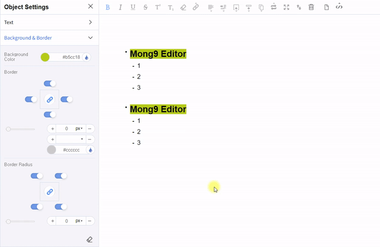Click the background color eyedropper icon
The height and width of the screenshot is (247, 380).
(86, 57)
